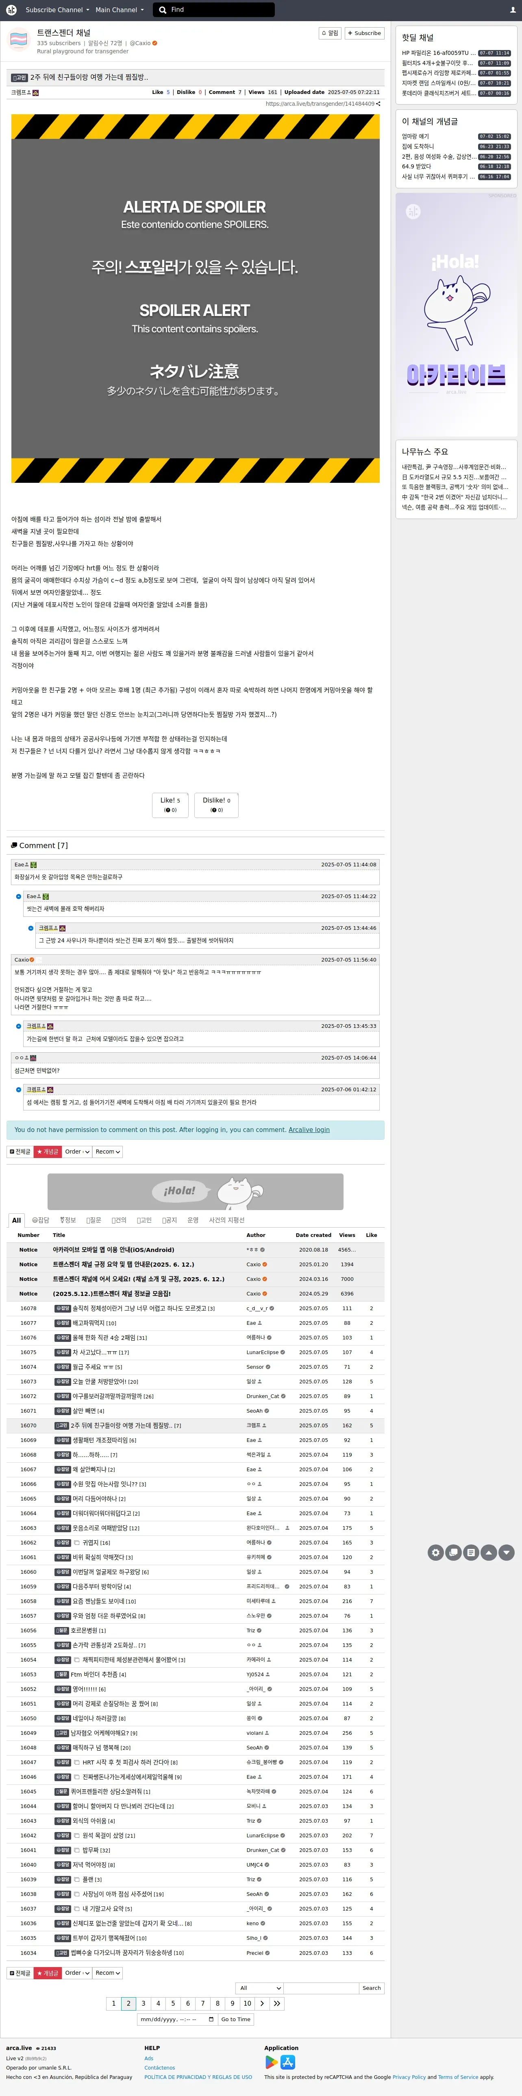The width and height of the screenshot is (522, 2096).
Task: Click the mm/dd/yyyy date-time field
Action: pos(176,2019)
